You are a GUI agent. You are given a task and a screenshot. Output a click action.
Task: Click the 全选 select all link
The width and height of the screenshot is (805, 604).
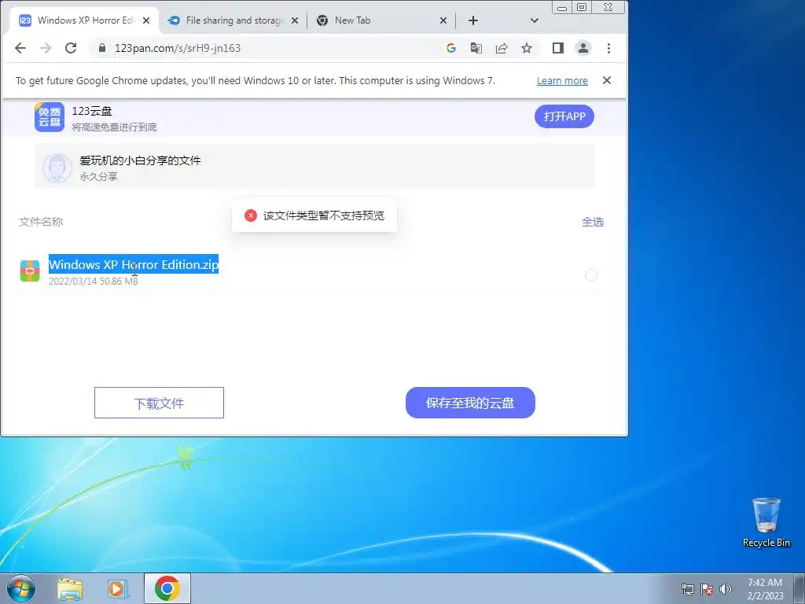[593, 222]
